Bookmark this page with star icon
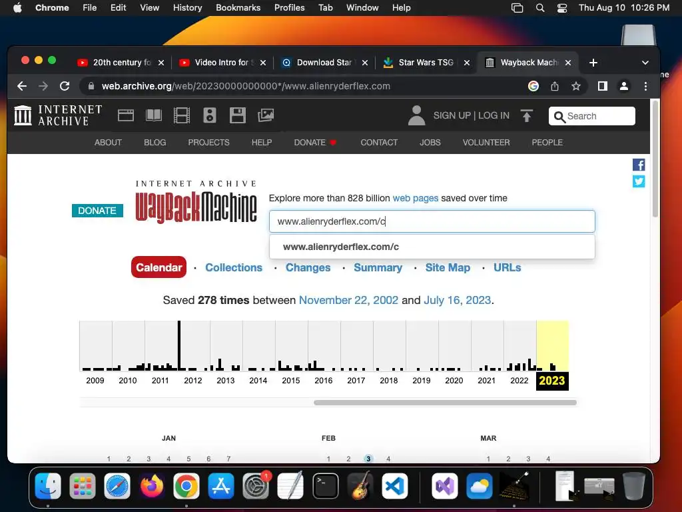This screenshot has width=682, height=512. (x=576, y=86)
